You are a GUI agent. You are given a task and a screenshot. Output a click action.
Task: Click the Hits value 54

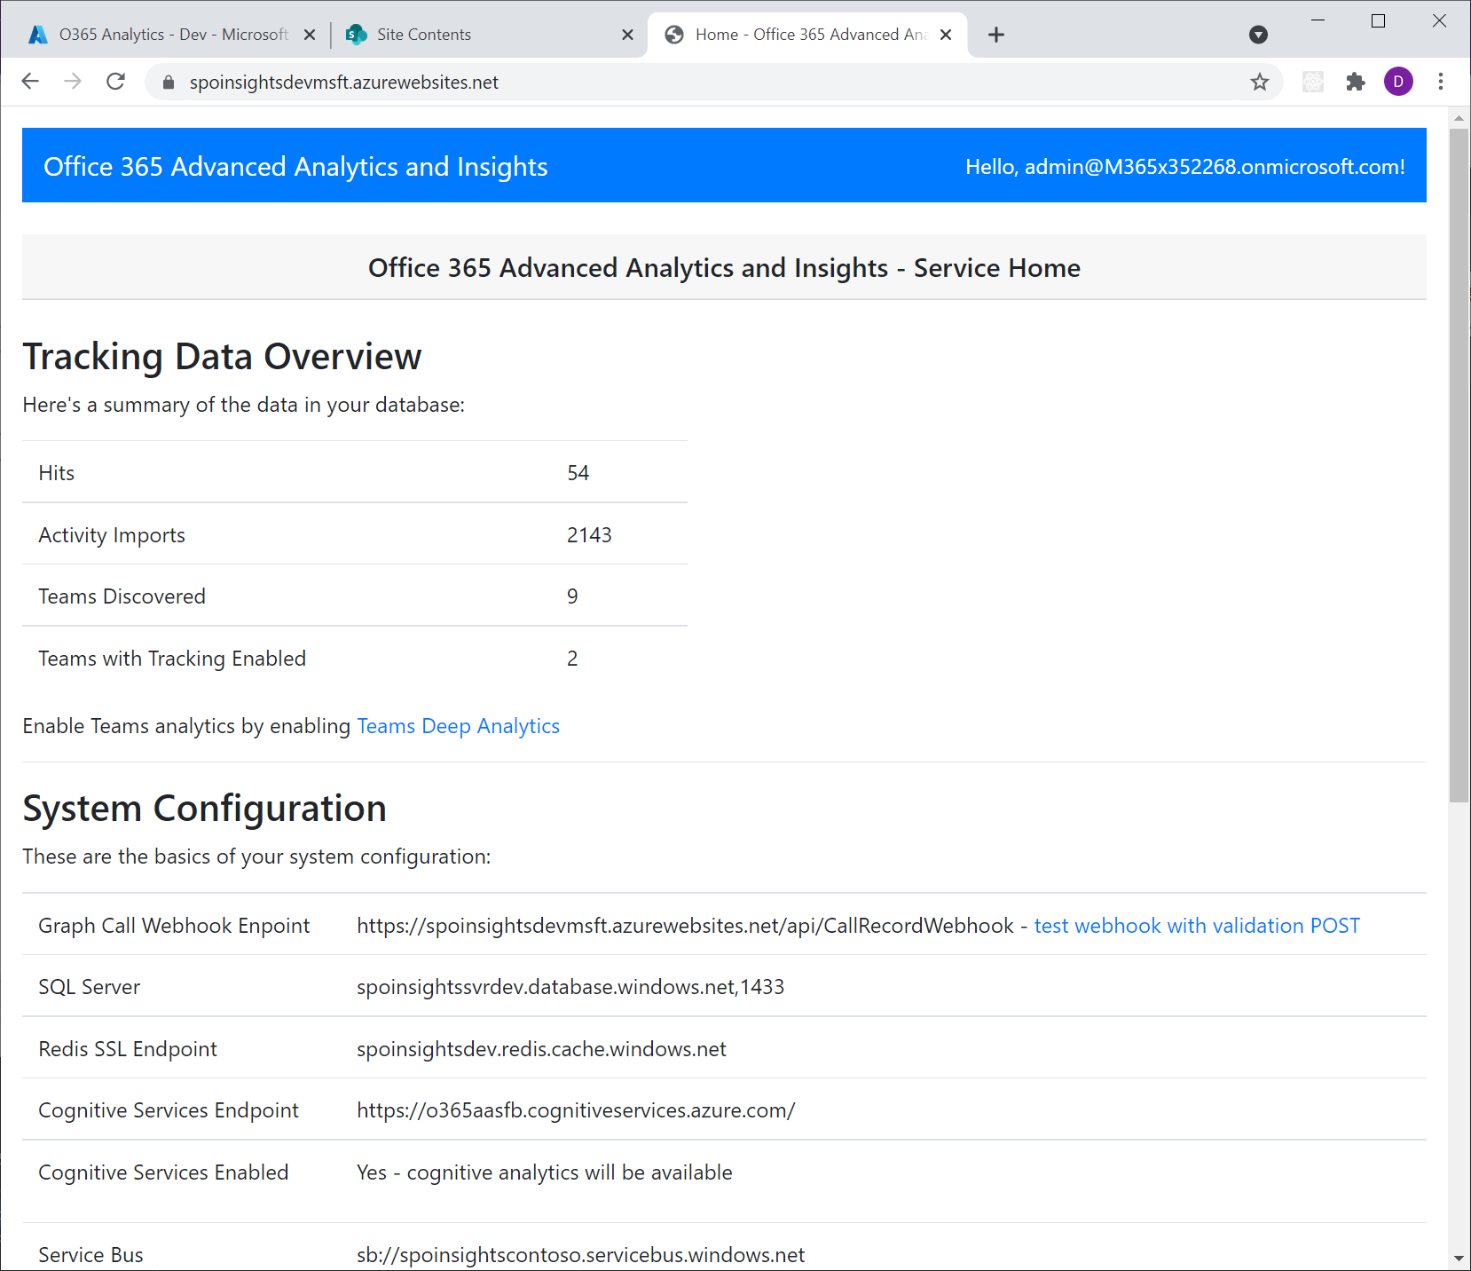tap(578, 473)
